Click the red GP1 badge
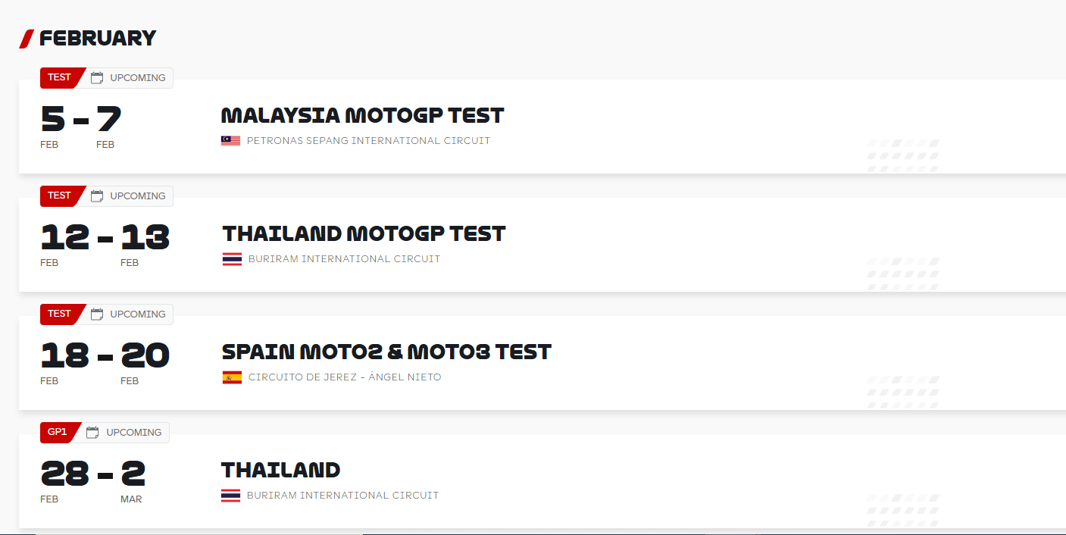The height and width of the screenshot is (535, 1066). 59,433
